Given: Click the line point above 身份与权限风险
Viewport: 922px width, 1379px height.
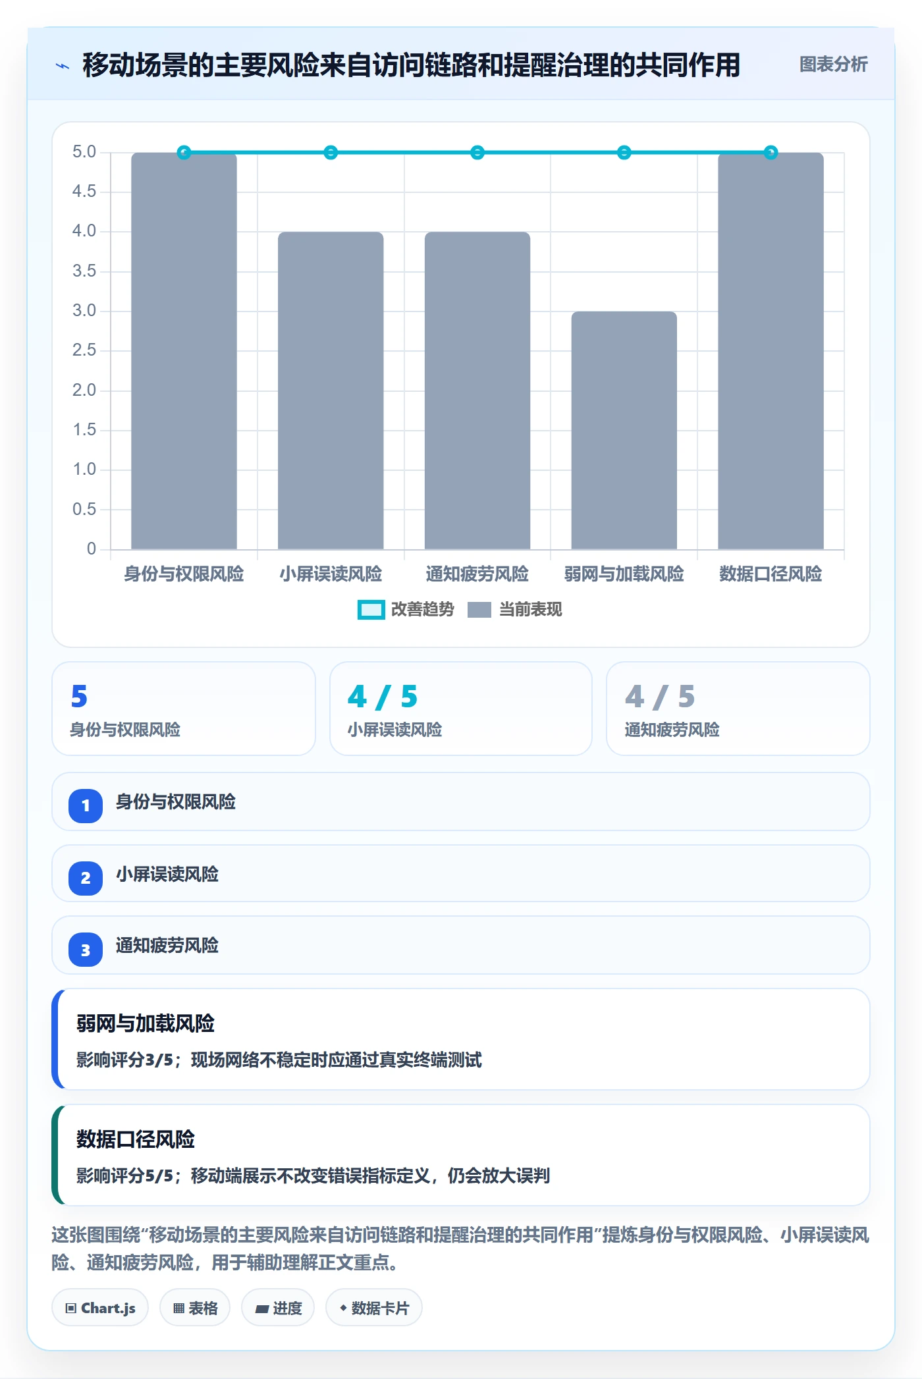Looking at the screenshot, I should pyautogui.click(x=184, y=153).
